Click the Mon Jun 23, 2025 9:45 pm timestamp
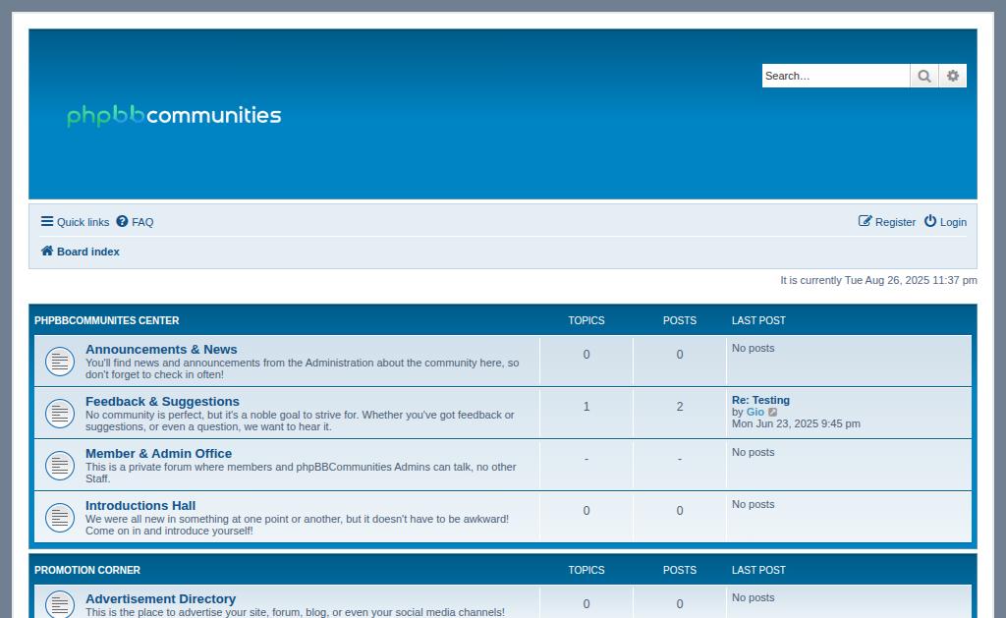Image resolution: width=1006 pixels, height=618 pixels. 796,423
